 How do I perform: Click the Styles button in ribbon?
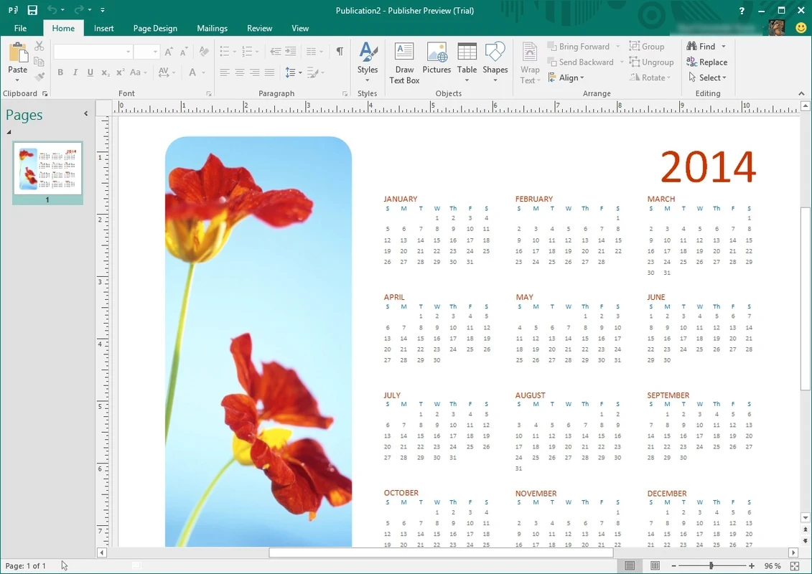coord(368,59)
